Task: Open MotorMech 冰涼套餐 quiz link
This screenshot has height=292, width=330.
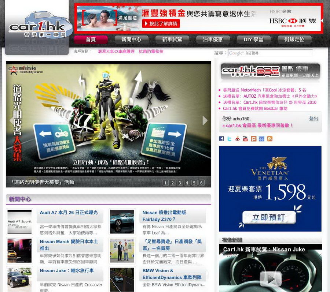Action: click(264, 90)
